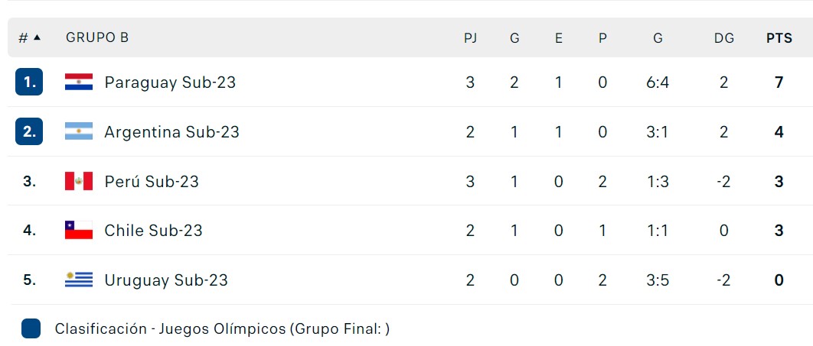Viewport: 813px width, 346px height.
Task: Click the Perú flag icon
Action: coord(79,181)
